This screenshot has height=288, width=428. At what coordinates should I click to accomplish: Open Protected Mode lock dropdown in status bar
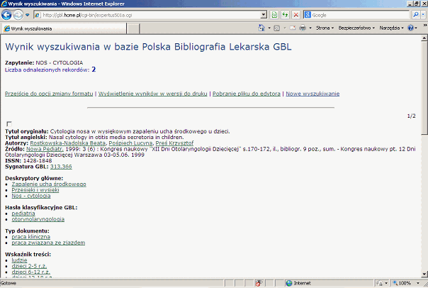click(382, 283)
